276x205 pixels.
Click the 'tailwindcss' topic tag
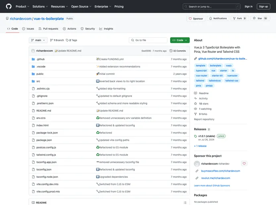[215, 80]
